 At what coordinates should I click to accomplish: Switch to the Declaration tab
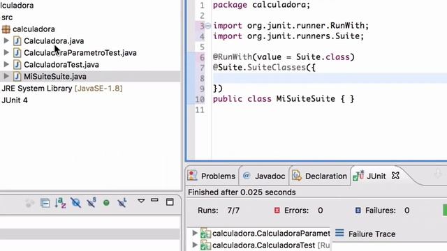pyautogui.click(x=326, y=176)
